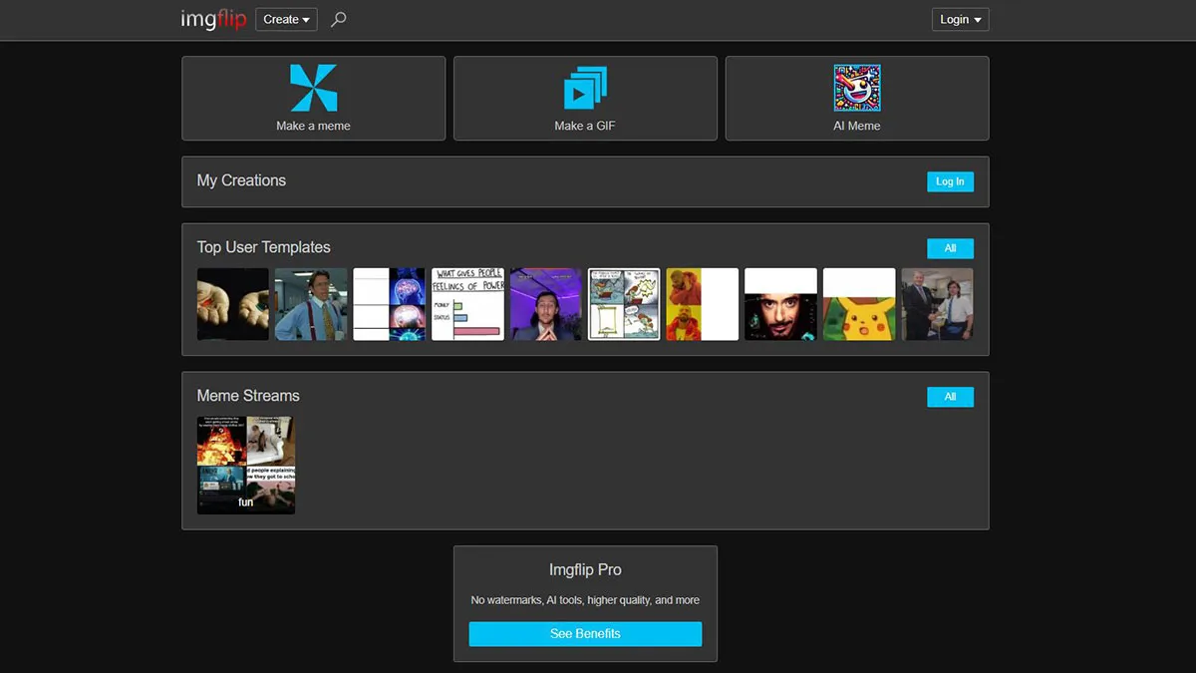
Task: Open the search magnifier icon
Action: coord(339,19)
